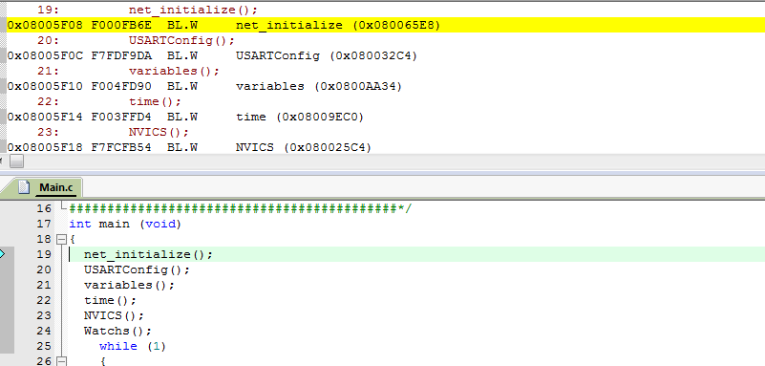Viewport: 765px width, 366px height.
Task: Click source comment '19: net_initialize();' in disassembly
Action: point(147,10)
